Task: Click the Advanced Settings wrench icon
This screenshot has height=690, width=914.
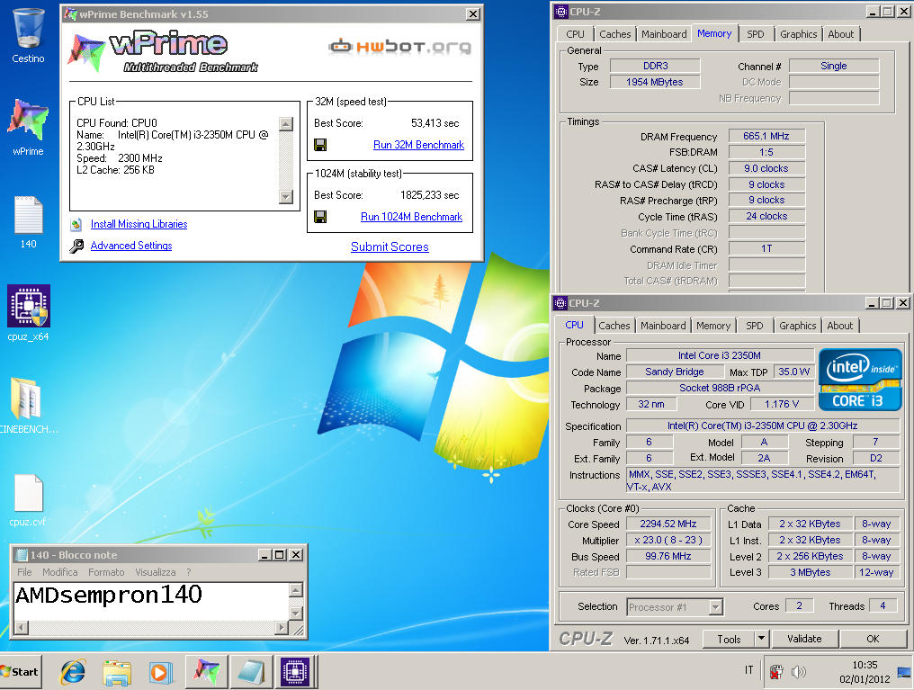Action: pos(76,246)
